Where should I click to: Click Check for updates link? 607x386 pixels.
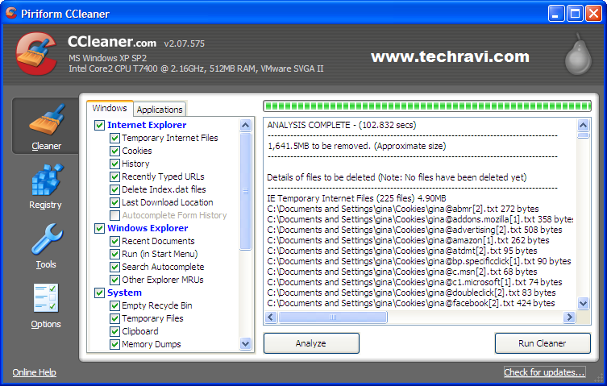pos(544,372)
